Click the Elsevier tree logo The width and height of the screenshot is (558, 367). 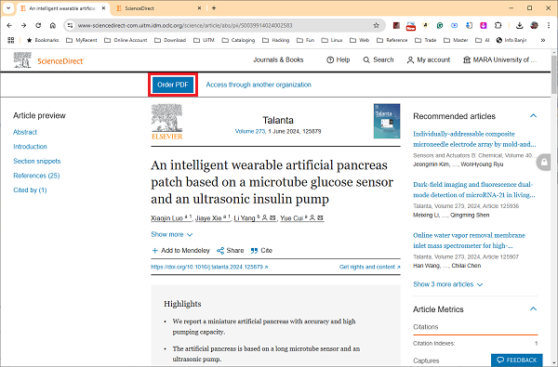[166, 122]
